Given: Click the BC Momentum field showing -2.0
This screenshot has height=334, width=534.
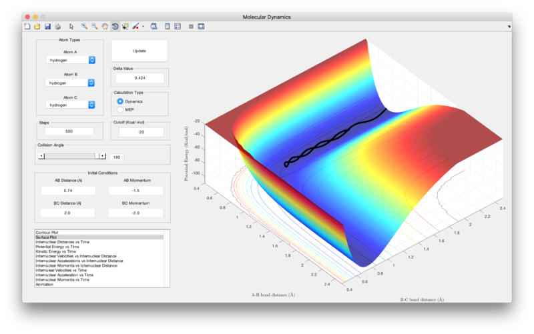Looking at the screenshot, I should tap(136, 213).
